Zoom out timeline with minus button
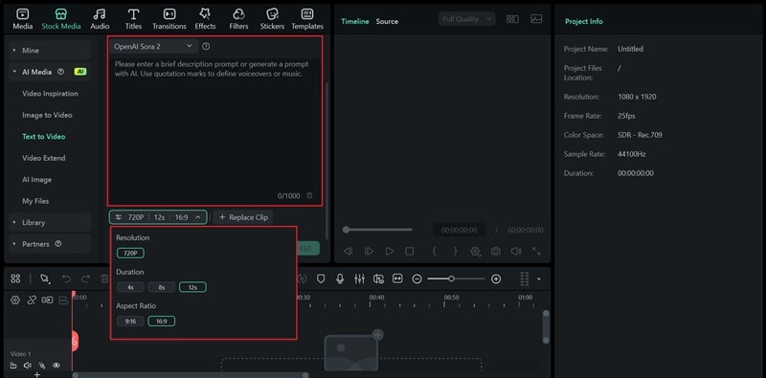The height and width of the screenshot is (378, 766). (417, 278)
